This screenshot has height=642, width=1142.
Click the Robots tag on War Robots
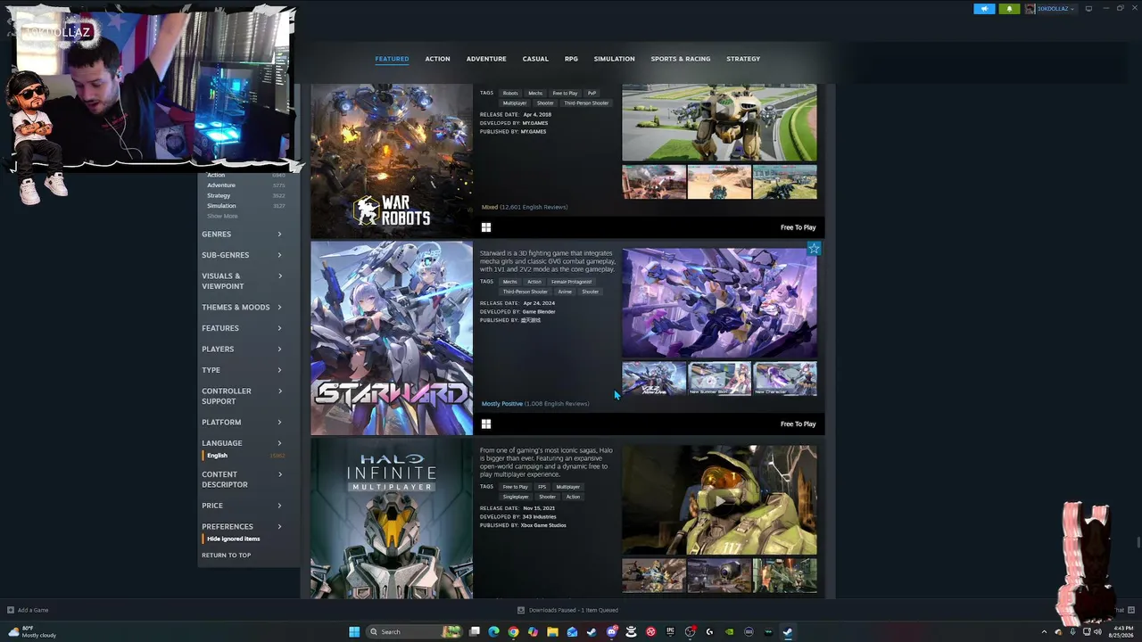510,93
